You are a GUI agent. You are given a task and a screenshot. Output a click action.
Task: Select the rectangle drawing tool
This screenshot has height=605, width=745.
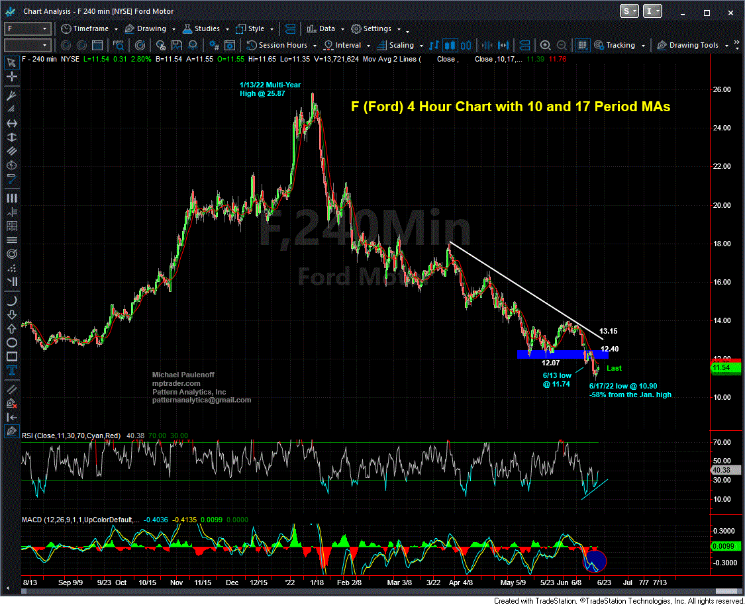pos(11,357)
